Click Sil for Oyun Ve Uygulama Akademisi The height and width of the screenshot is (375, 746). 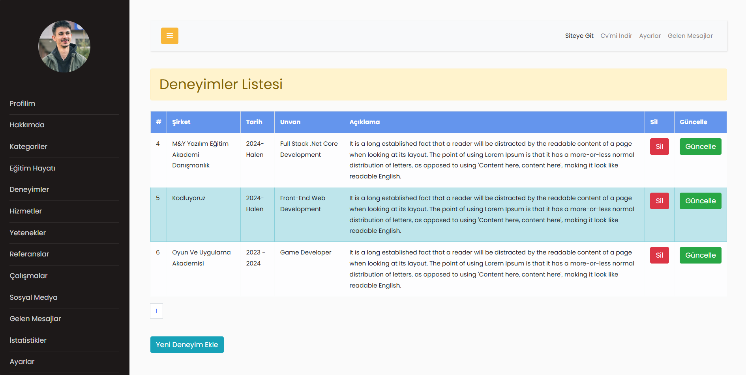[659, 255]
